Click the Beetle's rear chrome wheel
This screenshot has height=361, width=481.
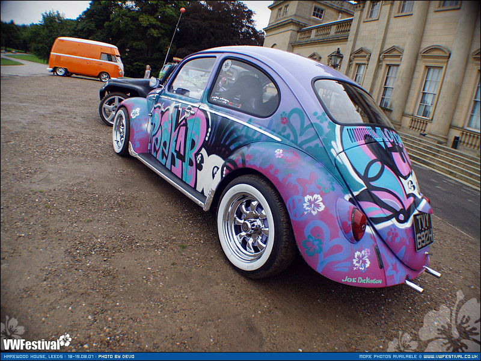[x=250, y=227]
